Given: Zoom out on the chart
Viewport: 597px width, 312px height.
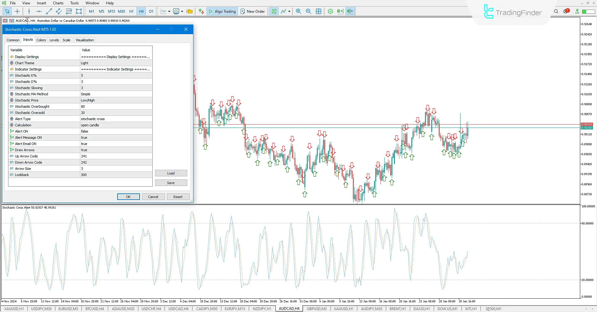Looking at the screenshot, I should [309, 11].
